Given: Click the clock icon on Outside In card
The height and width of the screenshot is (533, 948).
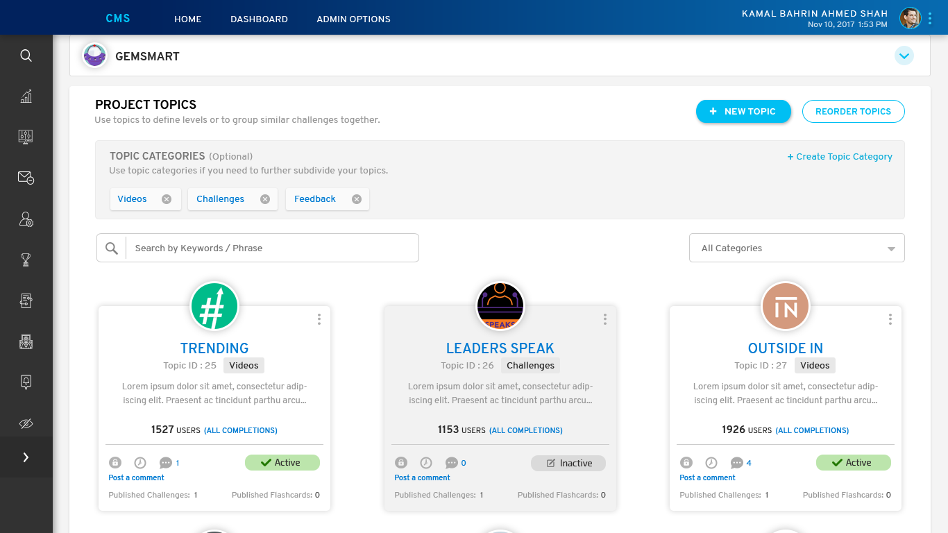Looking at the screenshot, I should coord(711,463).
